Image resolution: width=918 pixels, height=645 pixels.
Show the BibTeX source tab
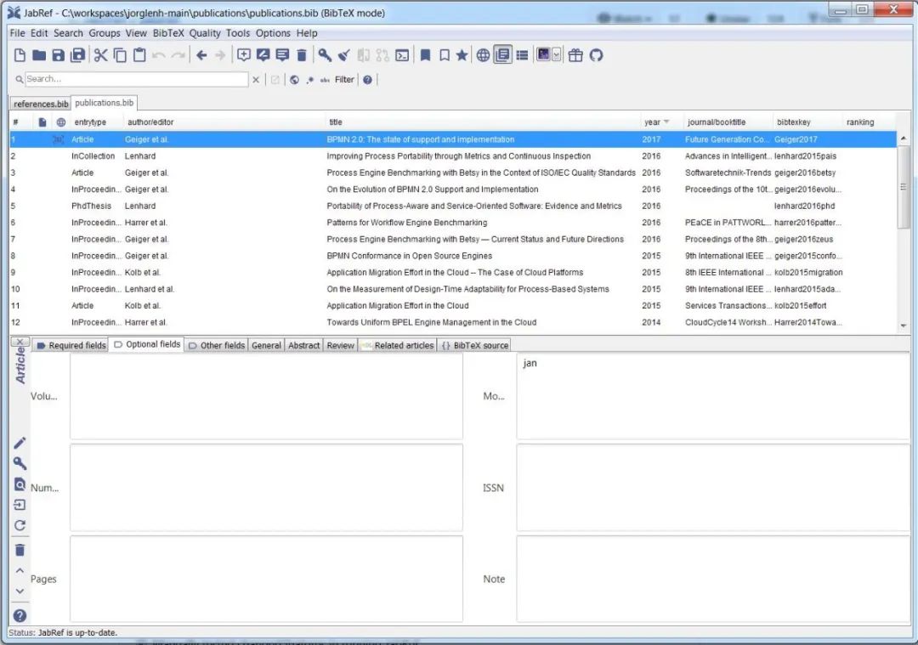475,345
